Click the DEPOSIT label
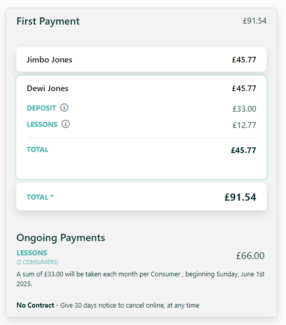Image resolution: width=286 pixels, height=325 pixels. [x=42, y=108]
